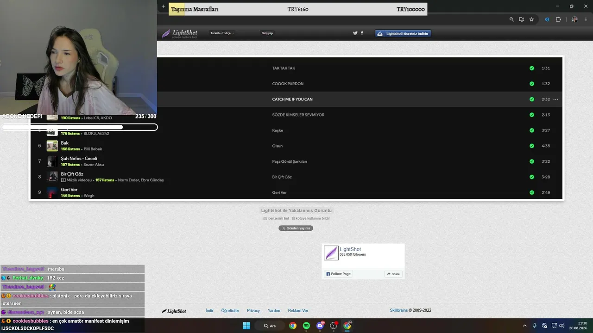This screenshot has width=593, height=333.
Task: Click the Windows taskbar Ara search box
Action: 270,326
